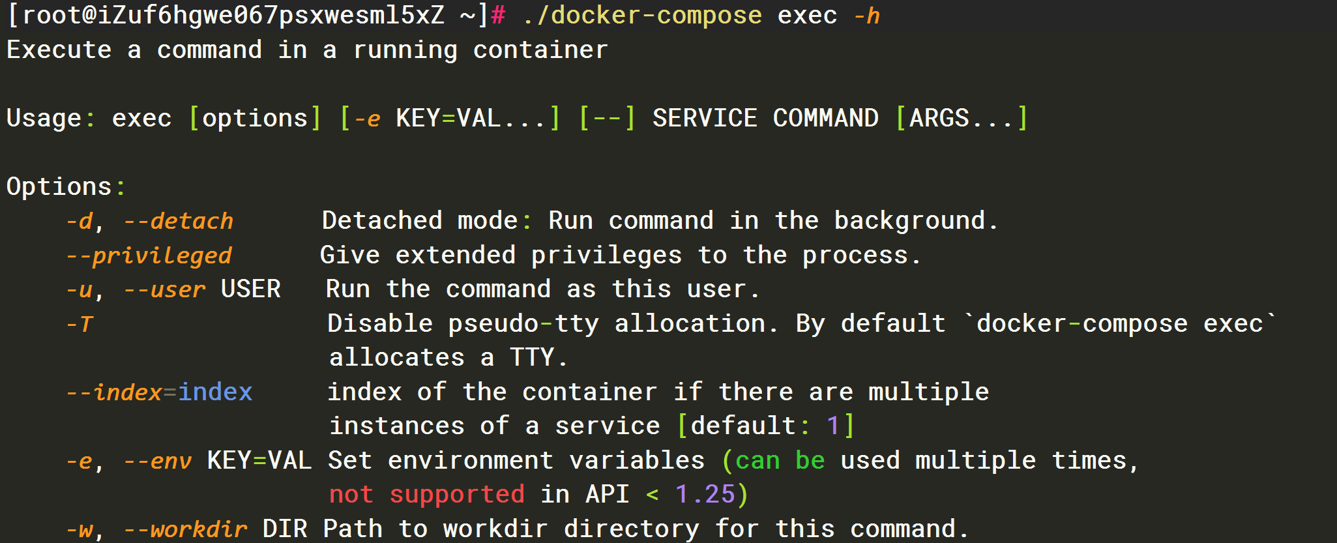The width and height of the screenshot is (1337, 543).
Task: Click the word 'exec' after docker-compose
Action: point(807,16)
